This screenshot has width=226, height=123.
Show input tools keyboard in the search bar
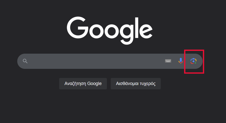(x=168, y=61)
